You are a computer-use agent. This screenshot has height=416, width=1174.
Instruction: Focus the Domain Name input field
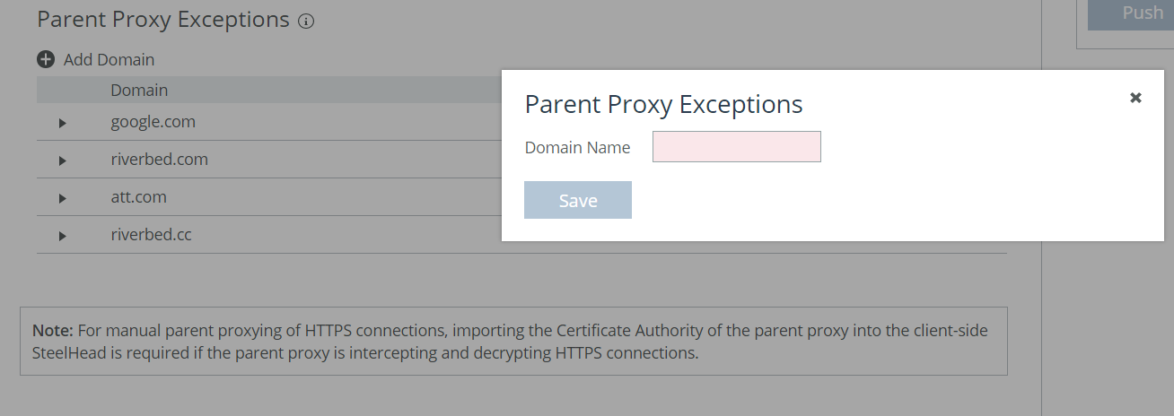tap(737, 147)
